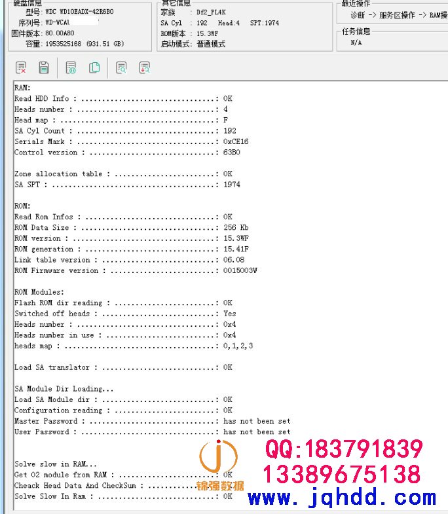Image resolution: width=448 pixels, height=514 pixels.
Task: Save the log using the floppy disk icon
Action: tap(44, 68)
